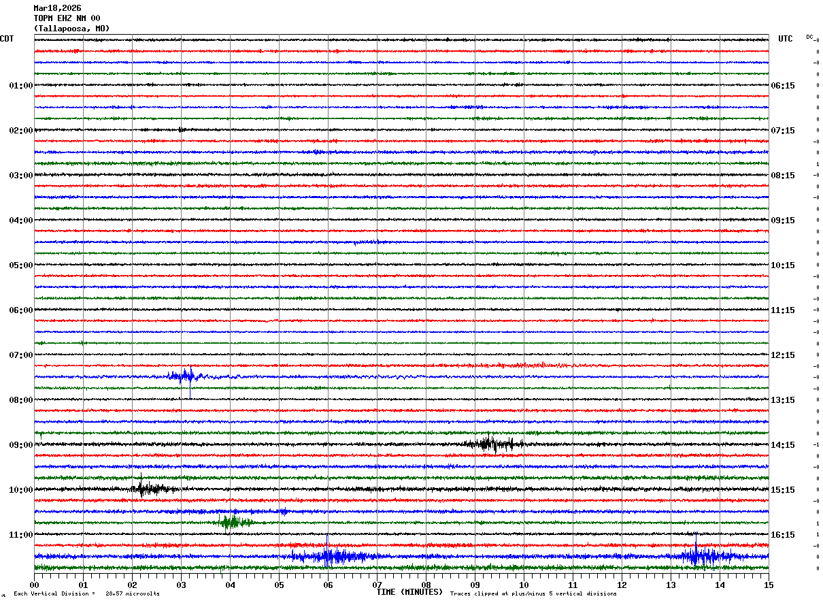Click minute 06 on the time axis

328,585
